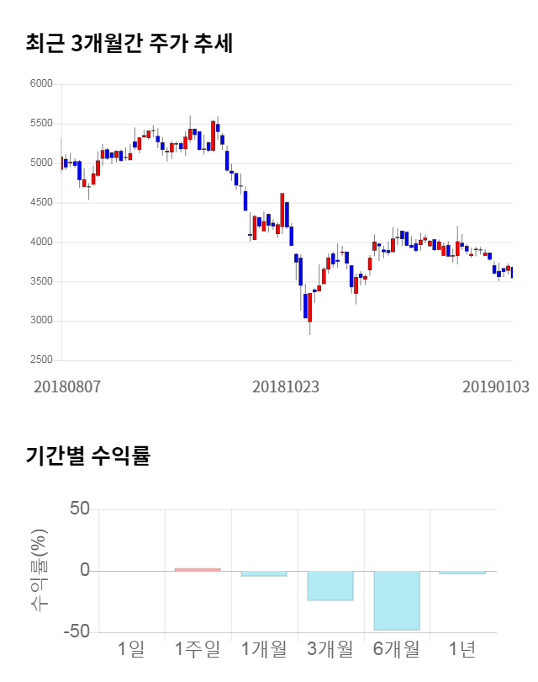Image resolution: width=538 pixels, height=682 pixels.
Task: Click the '수익률(%)' vertical axis title
Action: [x=39, y=571]
